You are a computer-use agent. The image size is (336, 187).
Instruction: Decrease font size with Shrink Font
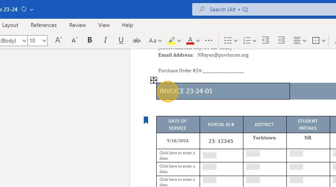pos(74,40)
